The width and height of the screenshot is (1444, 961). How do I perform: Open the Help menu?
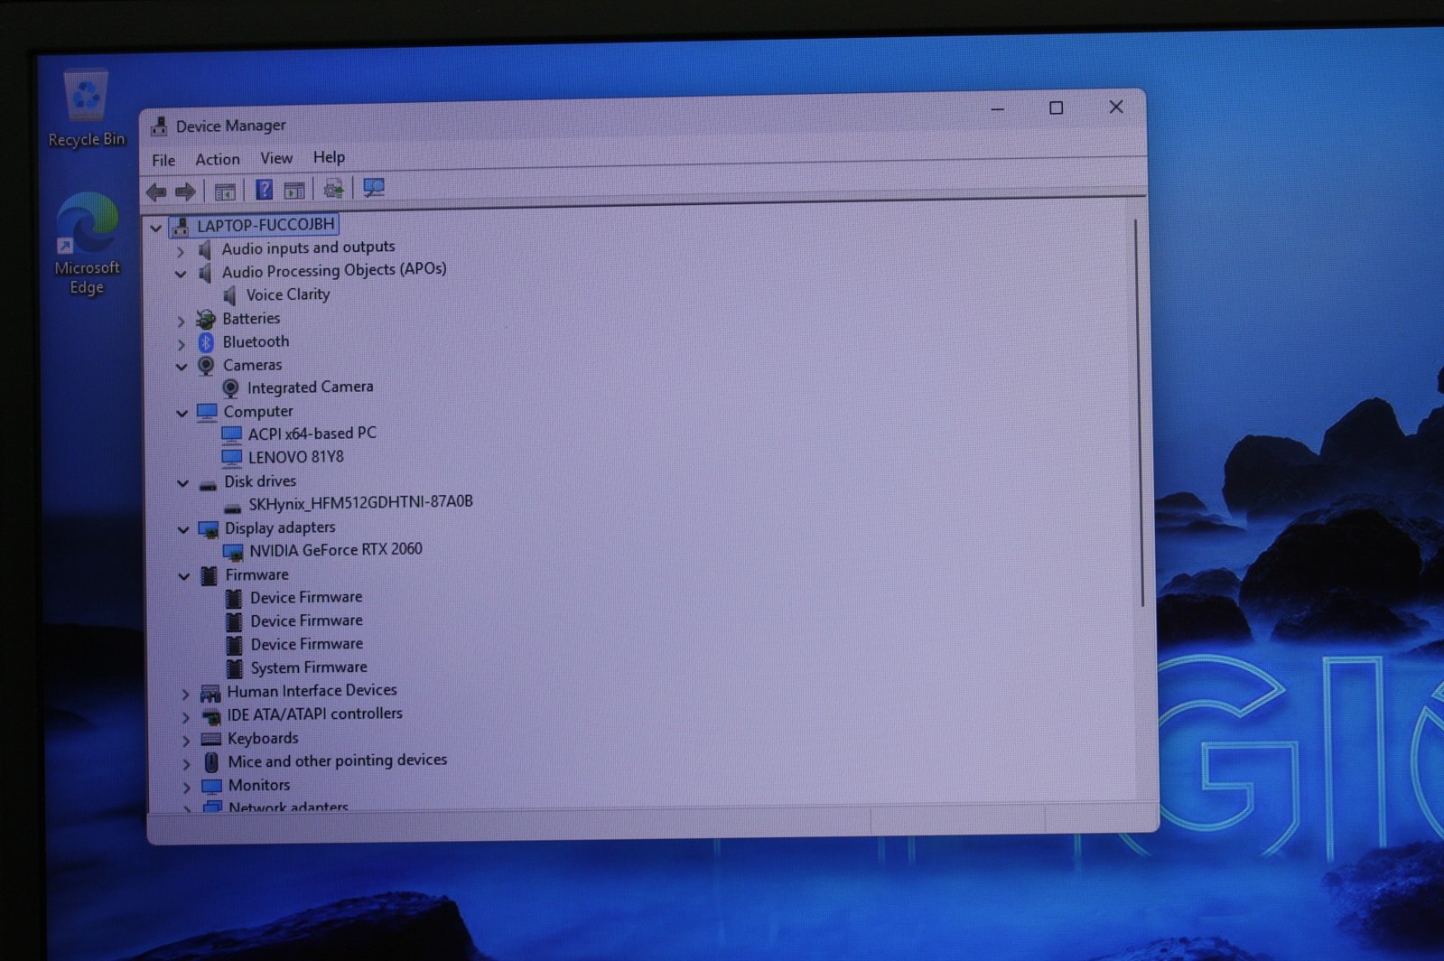pyautogui.click(x=329, y=157)
